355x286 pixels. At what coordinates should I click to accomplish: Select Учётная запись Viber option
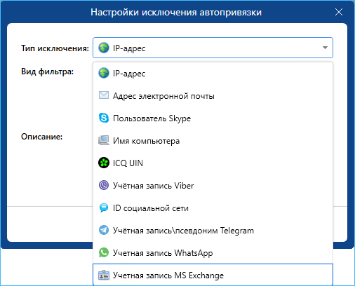[x=213, y=186]
